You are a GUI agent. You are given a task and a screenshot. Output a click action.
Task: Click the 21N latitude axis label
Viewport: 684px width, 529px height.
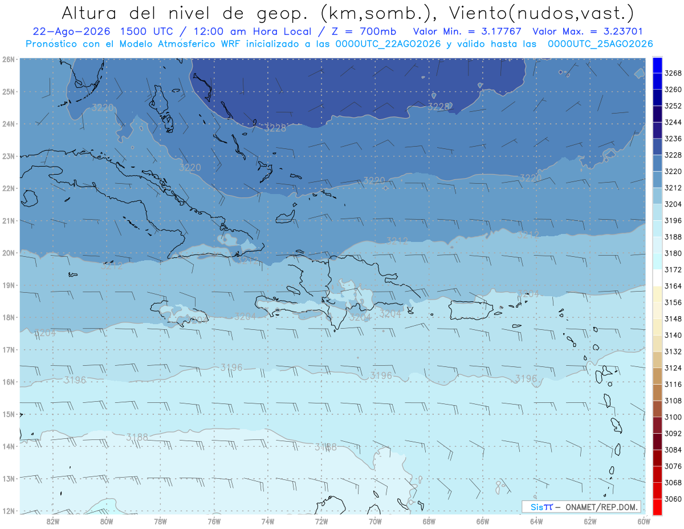click(x=9, y=221)
